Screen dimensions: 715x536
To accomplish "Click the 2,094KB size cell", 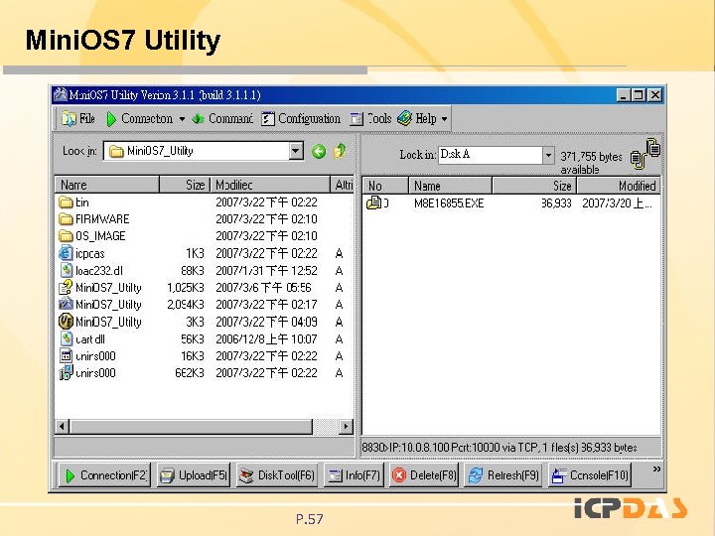I will click(x=186, y=304).
